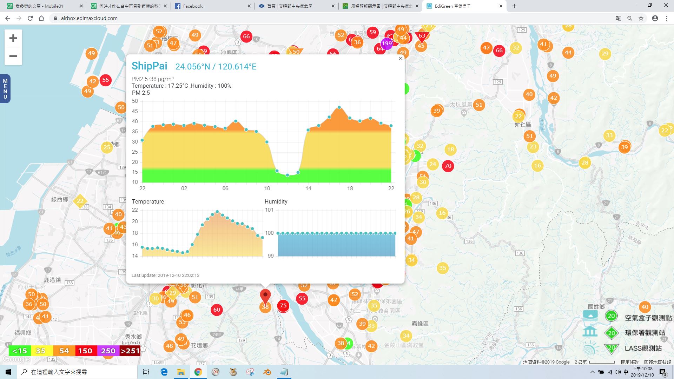
Task: Open the Terms of Use map link
Action: point(629,362)
